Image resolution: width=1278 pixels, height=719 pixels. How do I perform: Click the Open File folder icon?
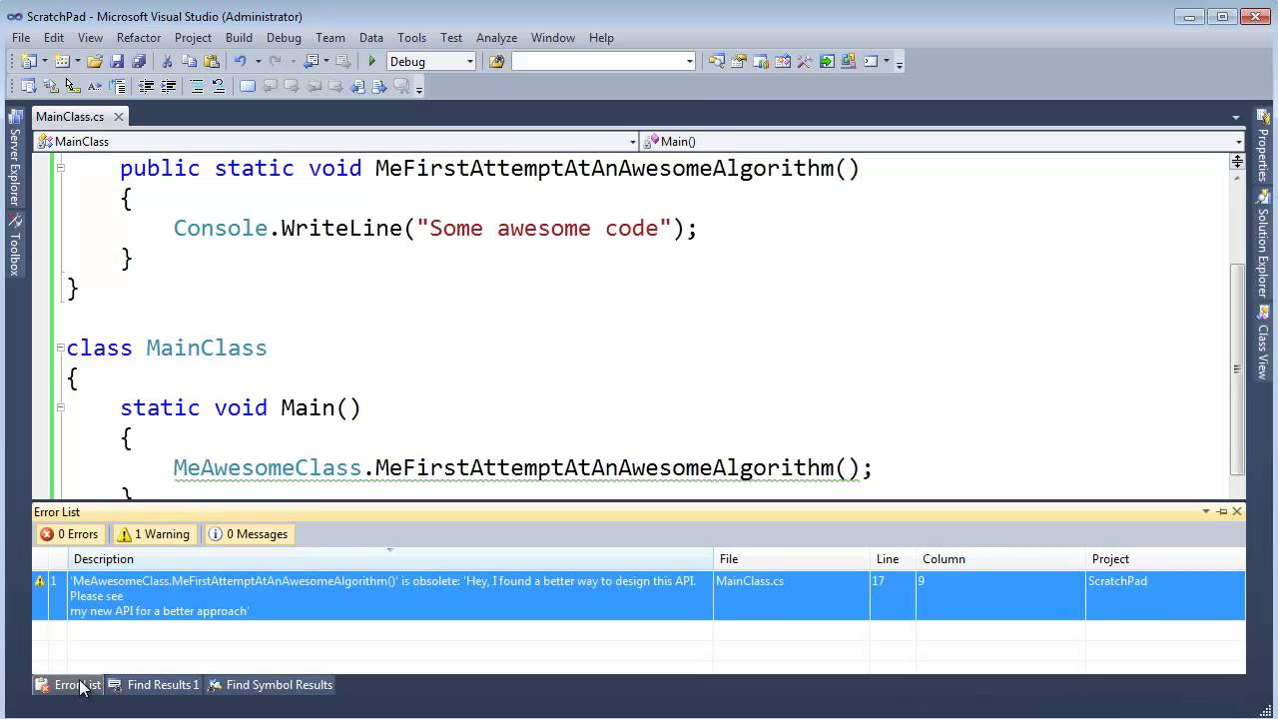click(x=95, y=61)
